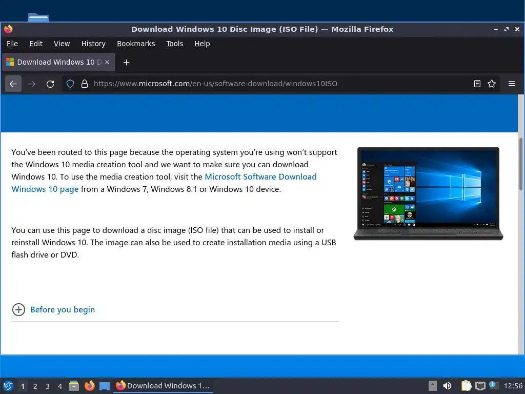This screenshot has height=394, width=525.
Task: Open the tracking protection shield icon
Action: pyautogui.click(x=70, y=84)
